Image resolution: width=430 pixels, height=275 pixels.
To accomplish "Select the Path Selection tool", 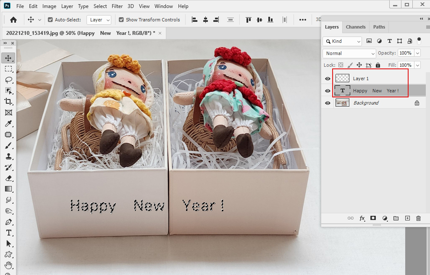I will click(8, 244).
